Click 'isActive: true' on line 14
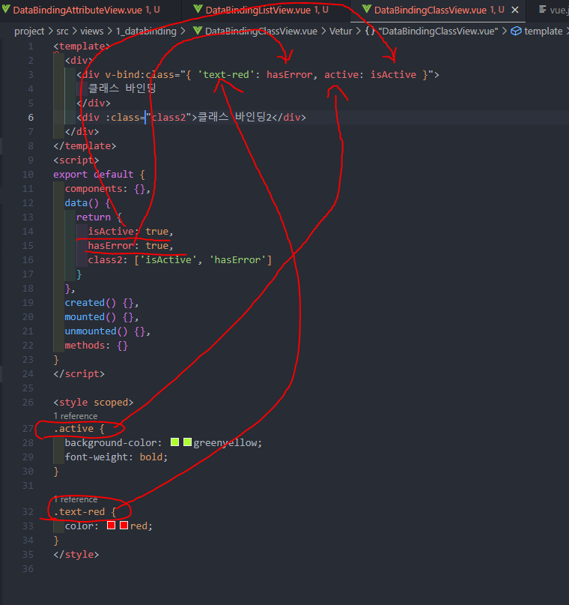 pos(128,232)
